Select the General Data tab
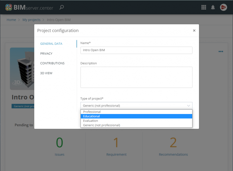The image size is (233, 171). click(51, 44)
